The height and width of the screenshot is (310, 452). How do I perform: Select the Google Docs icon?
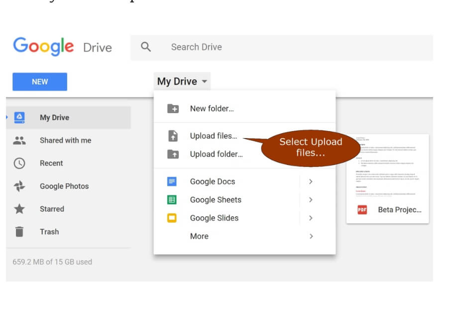172,181
